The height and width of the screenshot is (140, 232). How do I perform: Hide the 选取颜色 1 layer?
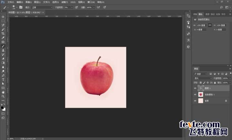tap(195, 95)
